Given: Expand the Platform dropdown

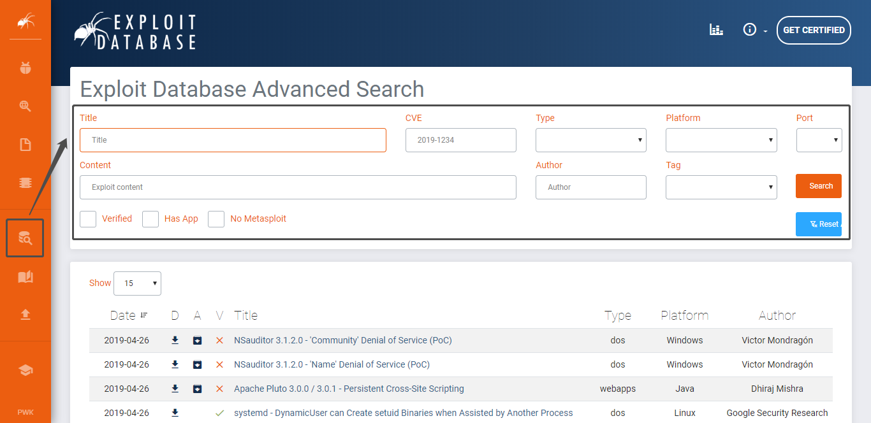Looking at the screenshot, I should [721, 140].
